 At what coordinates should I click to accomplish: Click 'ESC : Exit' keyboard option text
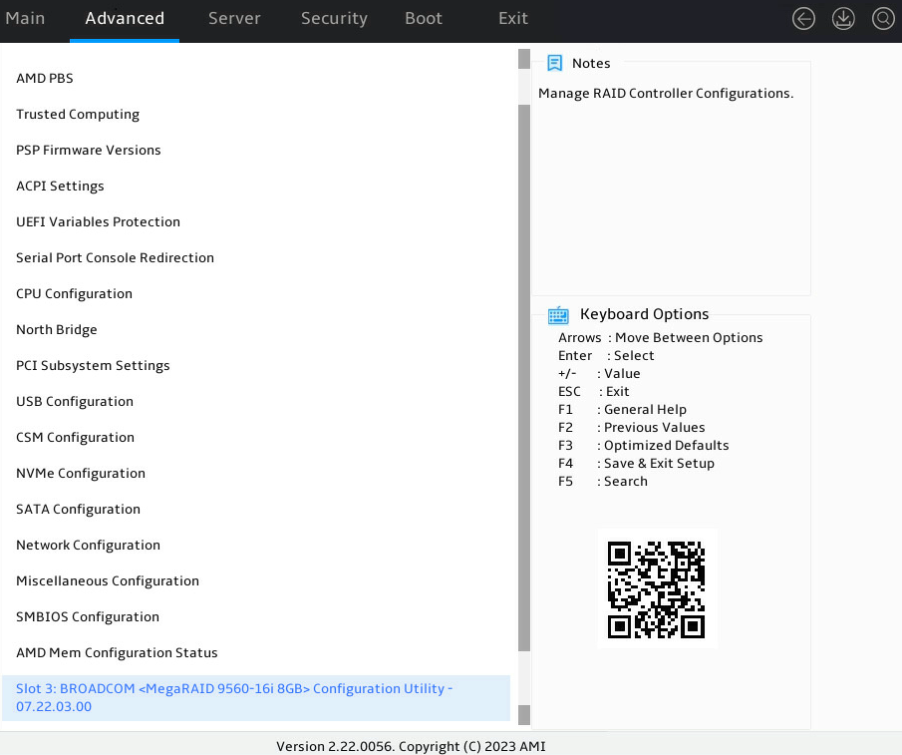coord(594,392)
